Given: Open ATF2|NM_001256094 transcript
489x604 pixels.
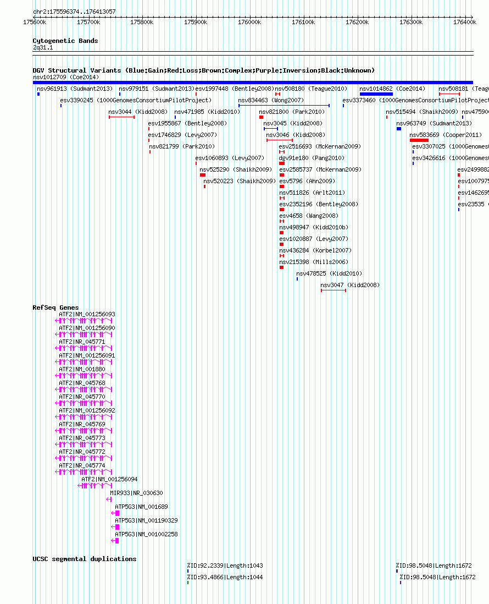Looking at the screenshot, I should 95,486.
